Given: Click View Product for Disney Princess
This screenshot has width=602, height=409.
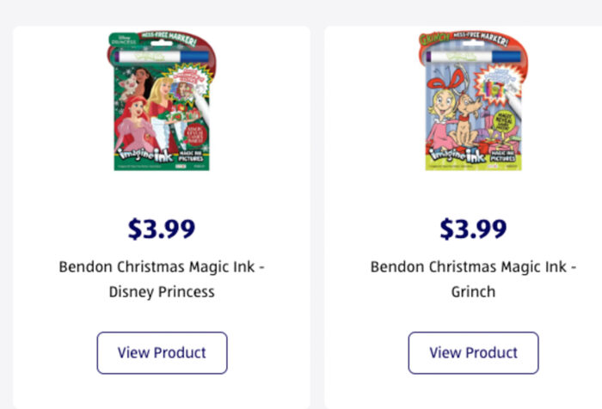Looking at the screenshot, I should coord(162,352).
